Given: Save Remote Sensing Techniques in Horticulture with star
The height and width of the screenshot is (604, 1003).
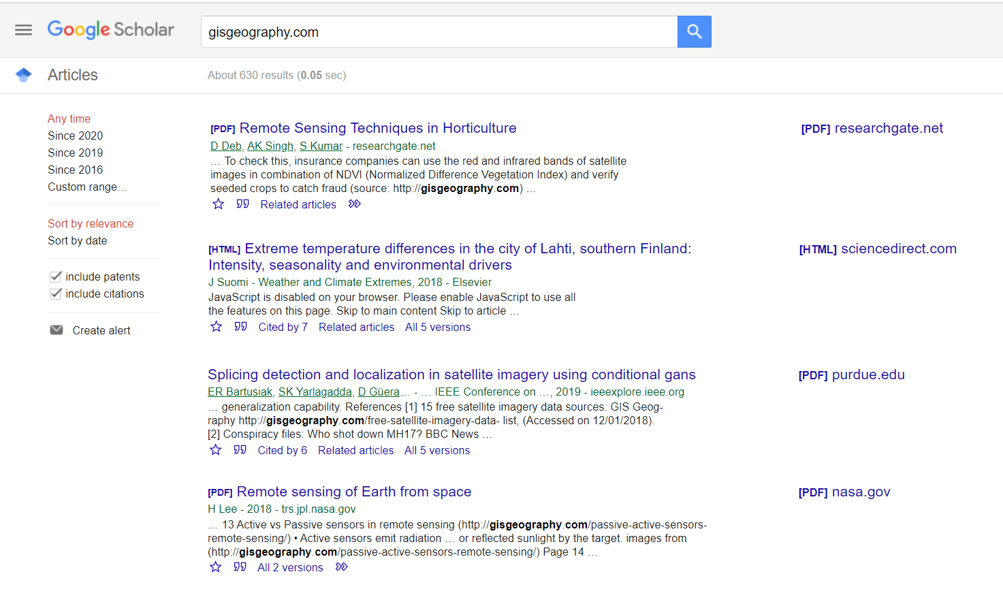Looking at the screenshot, I should [x=218, y=204].
